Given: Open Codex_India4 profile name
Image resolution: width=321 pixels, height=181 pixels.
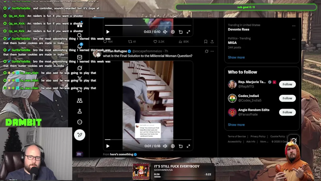Looking at the screenshot, I should (249, 96).
